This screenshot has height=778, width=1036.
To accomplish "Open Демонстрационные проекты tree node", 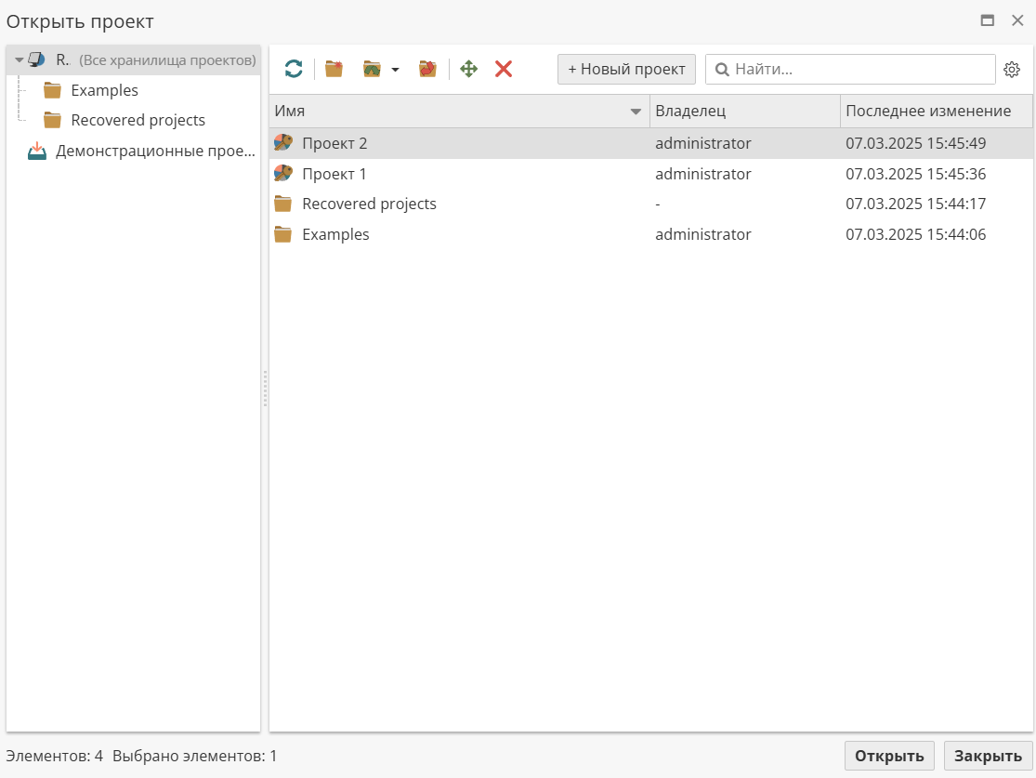I will pos(155,151).
